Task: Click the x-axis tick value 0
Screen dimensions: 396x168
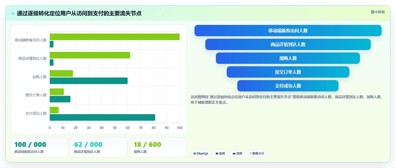Action: click(50, 128)
